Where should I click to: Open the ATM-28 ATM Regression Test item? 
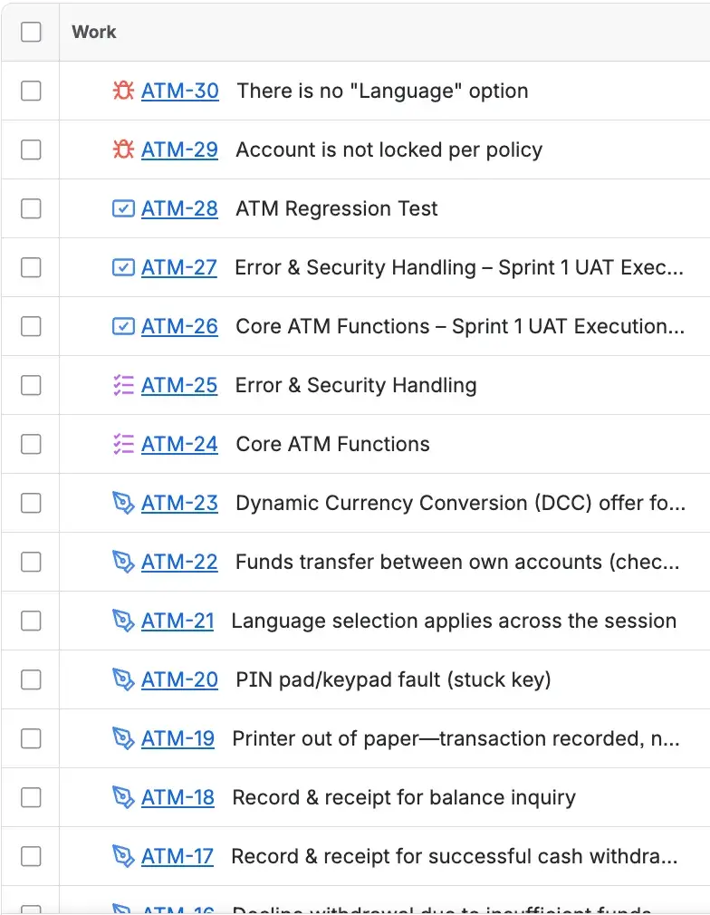(177, 208)
